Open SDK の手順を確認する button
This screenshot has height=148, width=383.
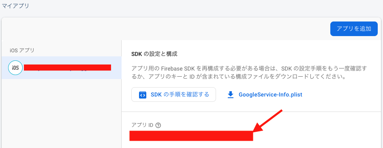174,94
